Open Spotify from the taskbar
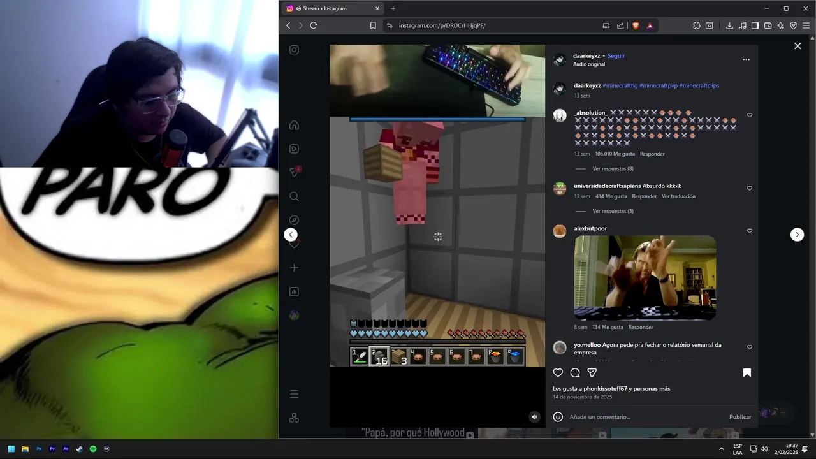This screenshot has width=816, height=459. [93, 449]
